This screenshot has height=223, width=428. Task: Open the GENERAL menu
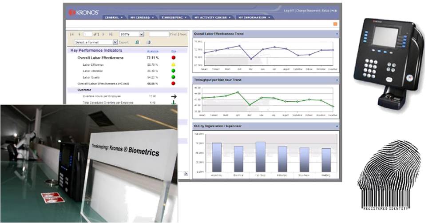pyautogui.click(x=114, y=17)
